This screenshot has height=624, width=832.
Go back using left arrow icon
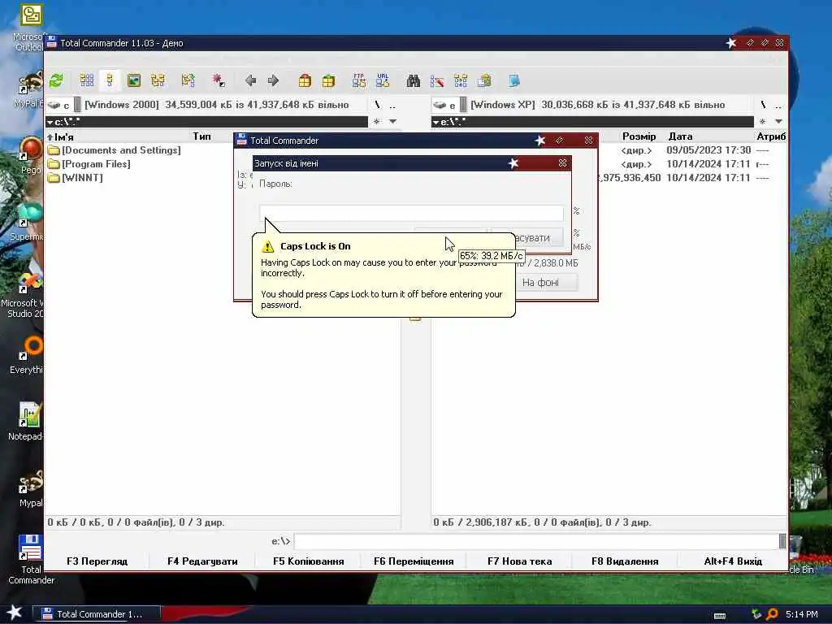coord(250,80)
